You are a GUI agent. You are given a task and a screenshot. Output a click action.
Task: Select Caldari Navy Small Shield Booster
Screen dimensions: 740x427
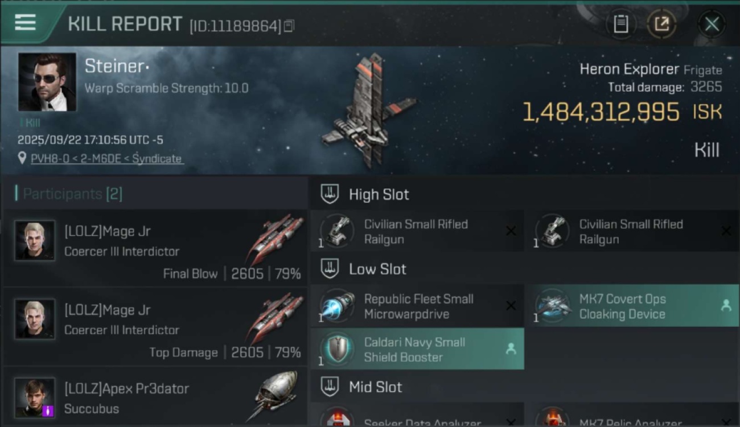point(417,349)
